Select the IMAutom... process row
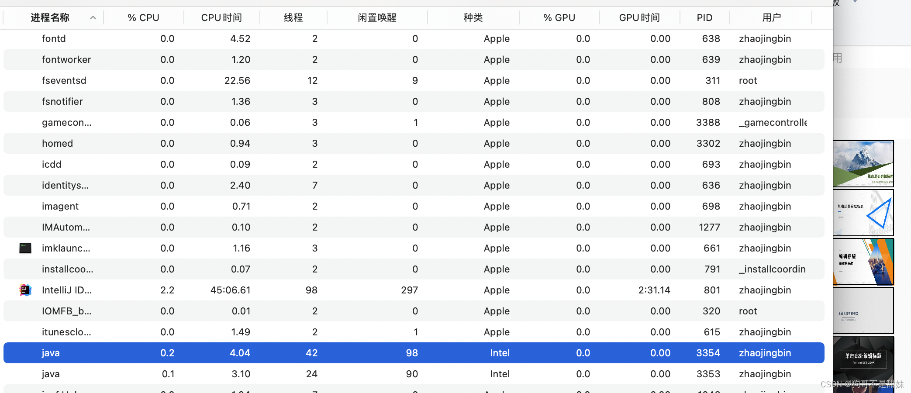The width and height of the screenshot is (911, 393). (414, 227)
